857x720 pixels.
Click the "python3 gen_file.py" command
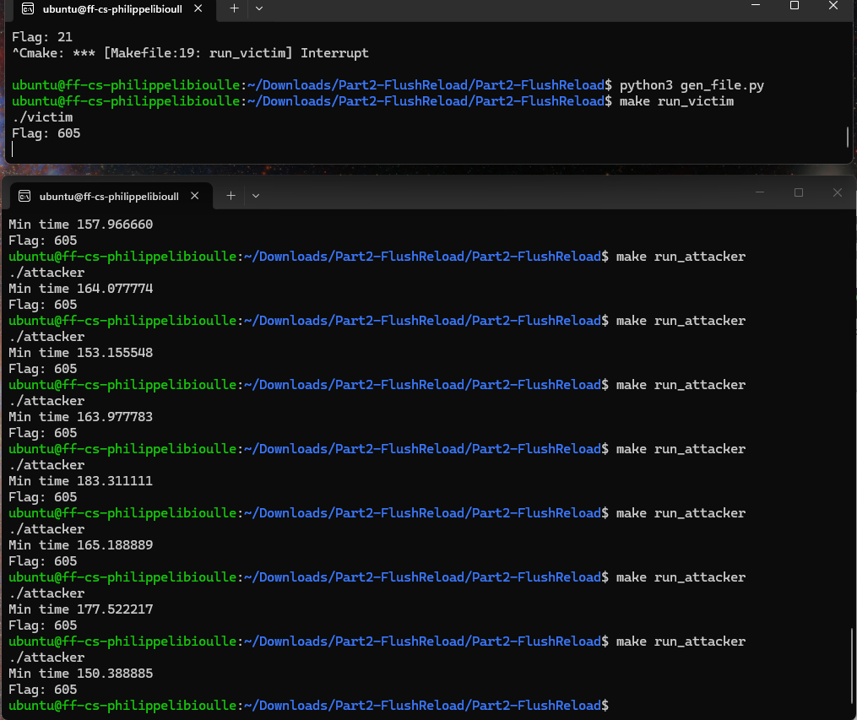(x=692, y=85)
